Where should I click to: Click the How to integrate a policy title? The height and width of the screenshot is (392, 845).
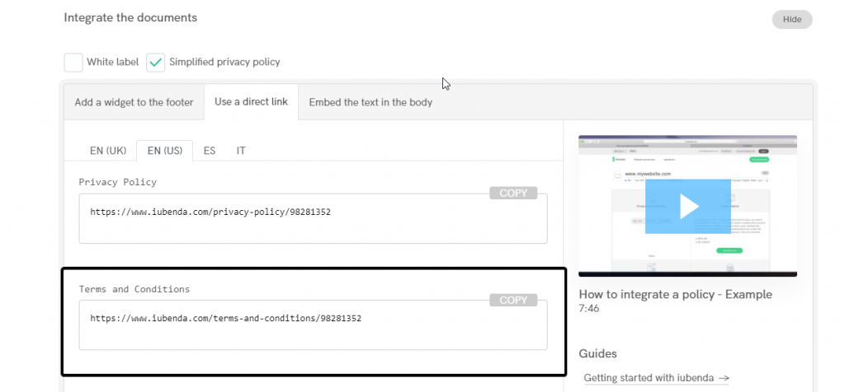pos(675,294)
